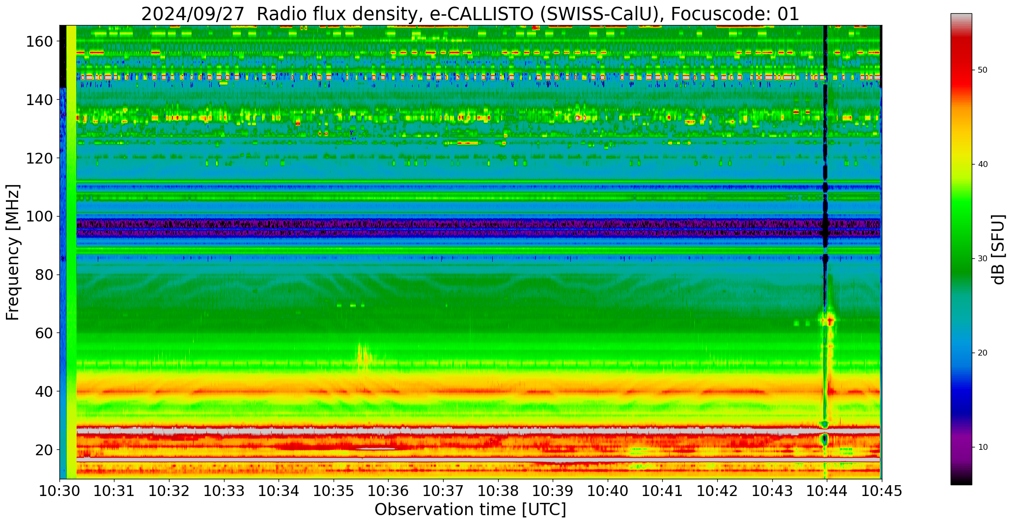
Task: Click the 10:35 time tick label
Action: (x=334, y=491)
